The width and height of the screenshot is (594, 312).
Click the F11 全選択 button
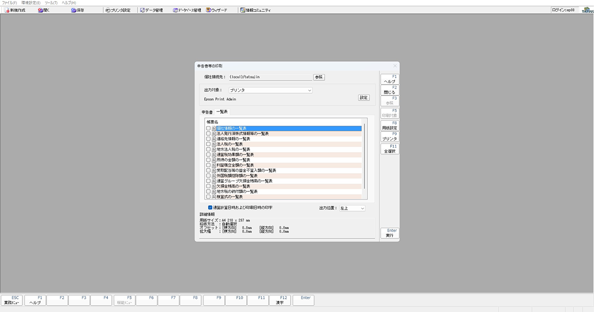pos(389,149)
